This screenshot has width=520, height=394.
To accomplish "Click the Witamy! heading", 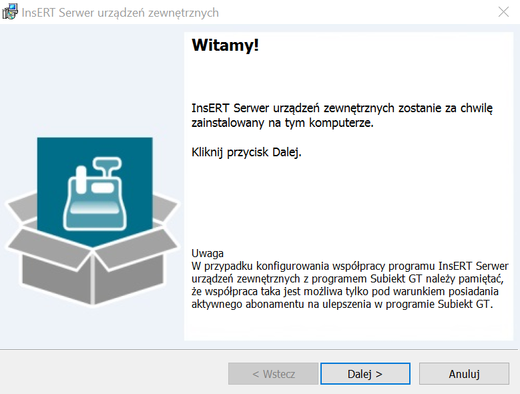I will click(225, 45).
